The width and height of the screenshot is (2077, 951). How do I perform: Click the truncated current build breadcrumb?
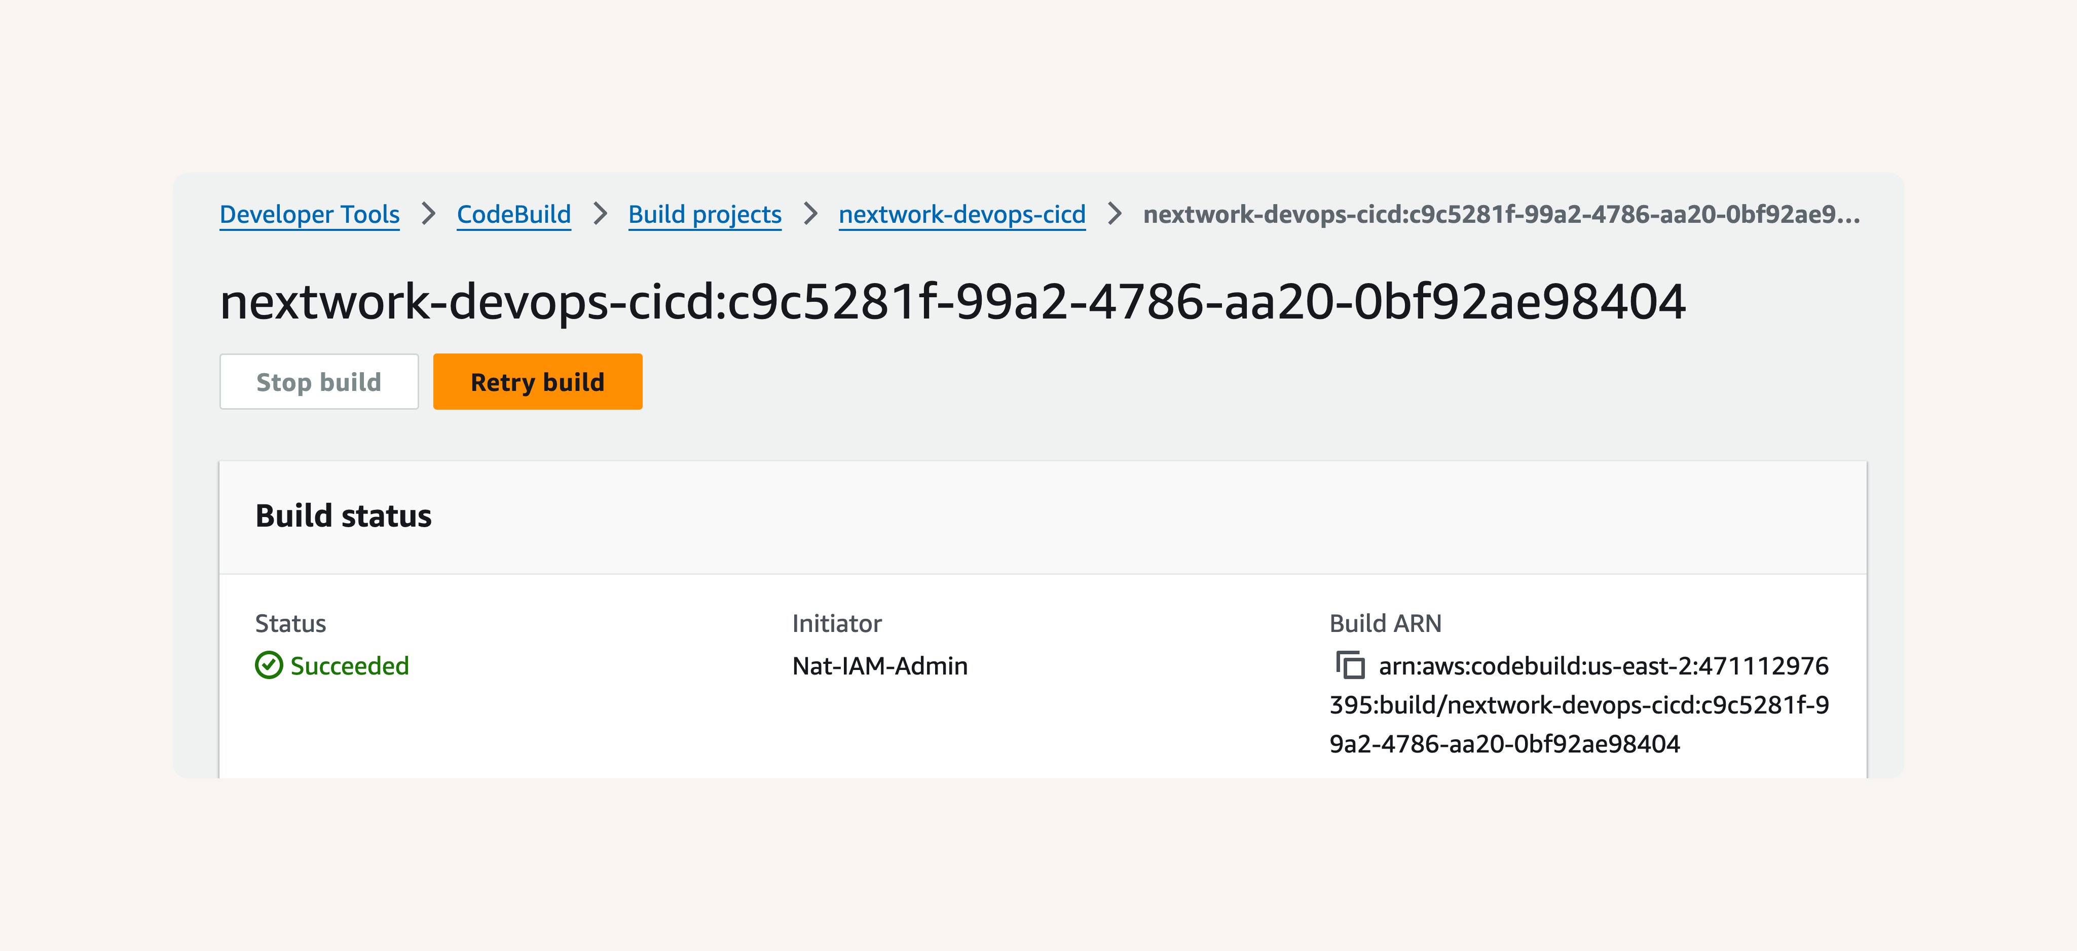[1501, 214]
